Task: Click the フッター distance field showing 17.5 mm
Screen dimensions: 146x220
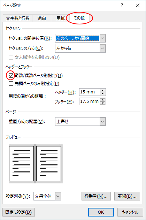Action: [x=90, y=101]
